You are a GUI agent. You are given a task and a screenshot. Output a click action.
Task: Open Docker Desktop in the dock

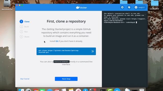point(117,90)
